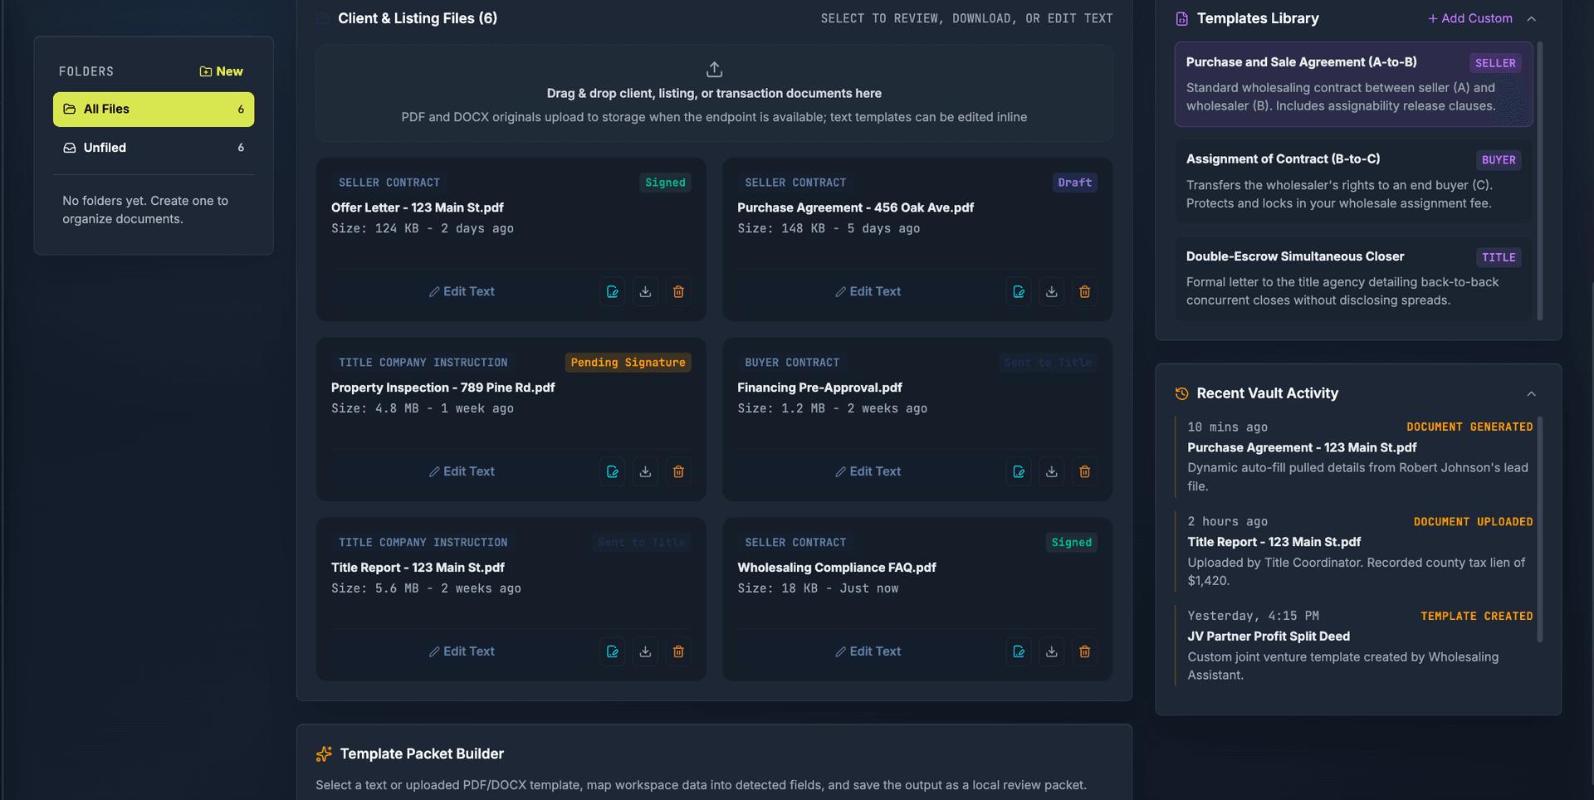Add Custom template to library
Screen dimensions: 1594x800
click(1469, 18)
